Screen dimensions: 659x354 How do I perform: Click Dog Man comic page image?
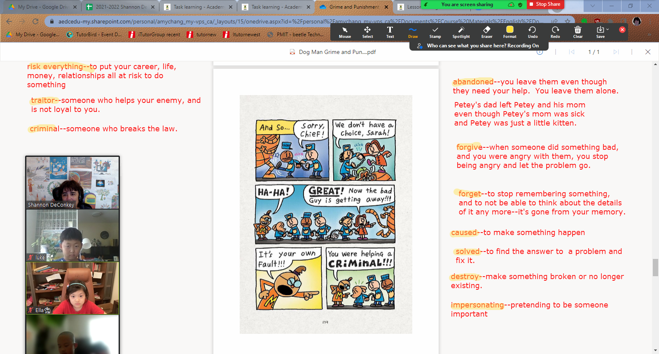pos(326,214)
